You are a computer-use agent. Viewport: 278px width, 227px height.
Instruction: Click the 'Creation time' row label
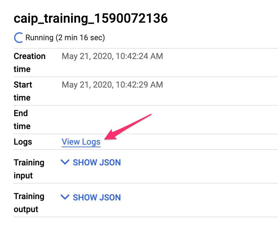pyautogui.click(x=30, y=63)
